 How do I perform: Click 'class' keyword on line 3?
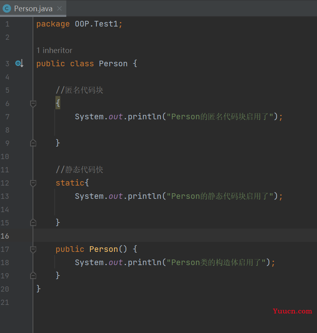(82, 64)
